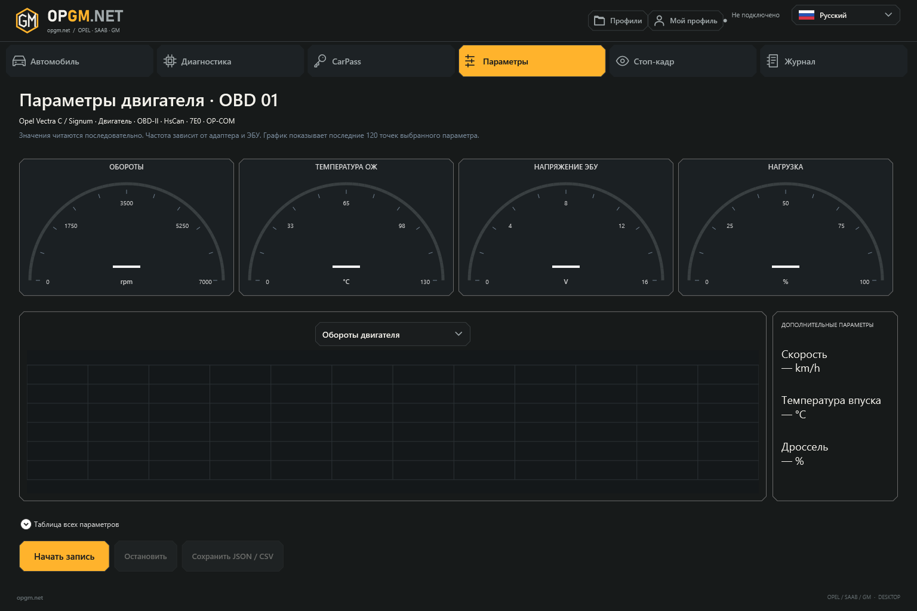Click the empty engine RPM chart grid
The image size is (917, 611).
point(393,422)
